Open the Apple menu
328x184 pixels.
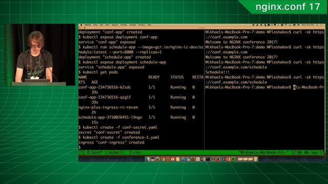click(x=81, y=25)
